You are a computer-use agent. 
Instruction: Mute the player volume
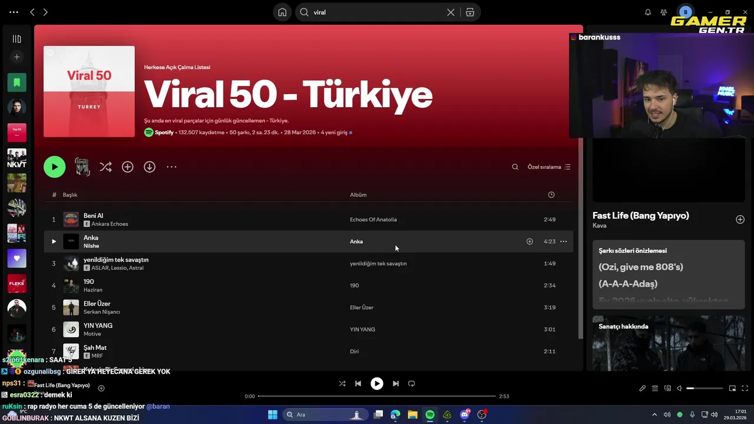coord(680,389)
